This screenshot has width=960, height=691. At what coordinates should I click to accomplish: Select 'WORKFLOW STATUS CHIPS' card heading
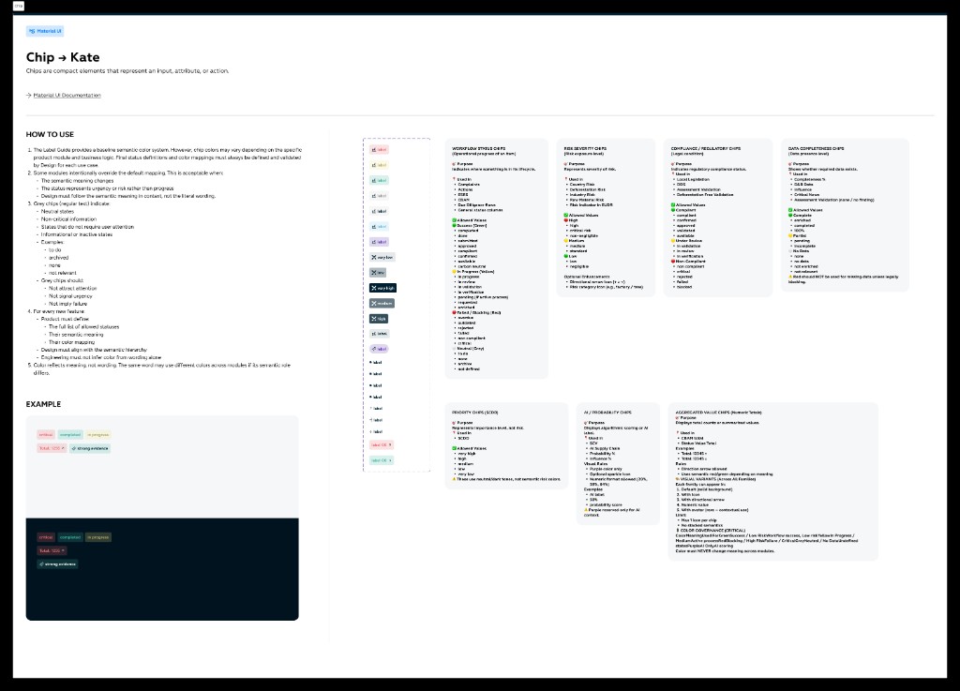(479, 149)
